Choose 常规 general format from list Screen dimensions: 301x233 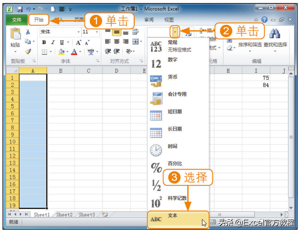coord(178,46)
